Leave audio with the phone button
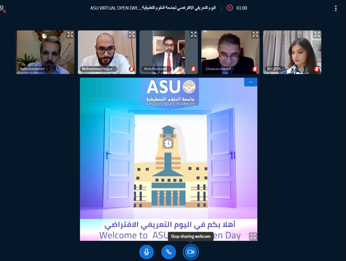This screenshot has width=346, height=261. (x=169, y=252)
